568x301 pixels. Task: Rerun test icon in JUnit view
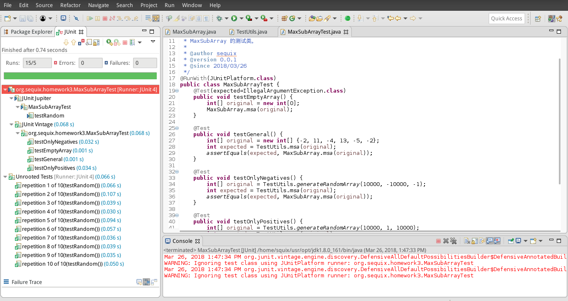click(110, 42)
